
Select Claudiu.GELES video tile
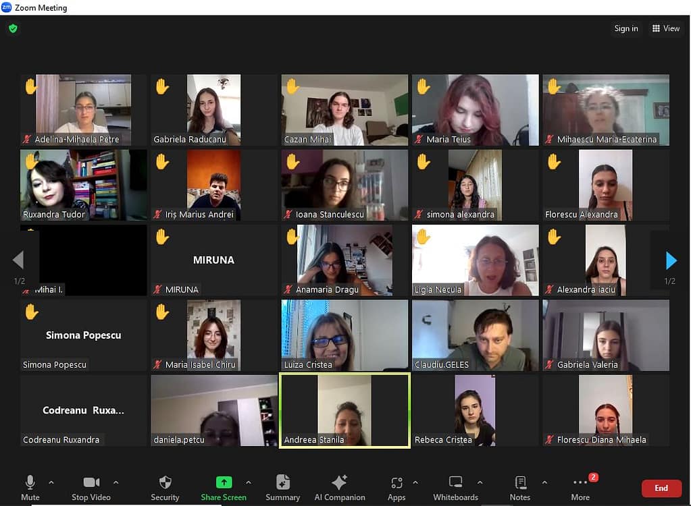click(x=475, y=335)
